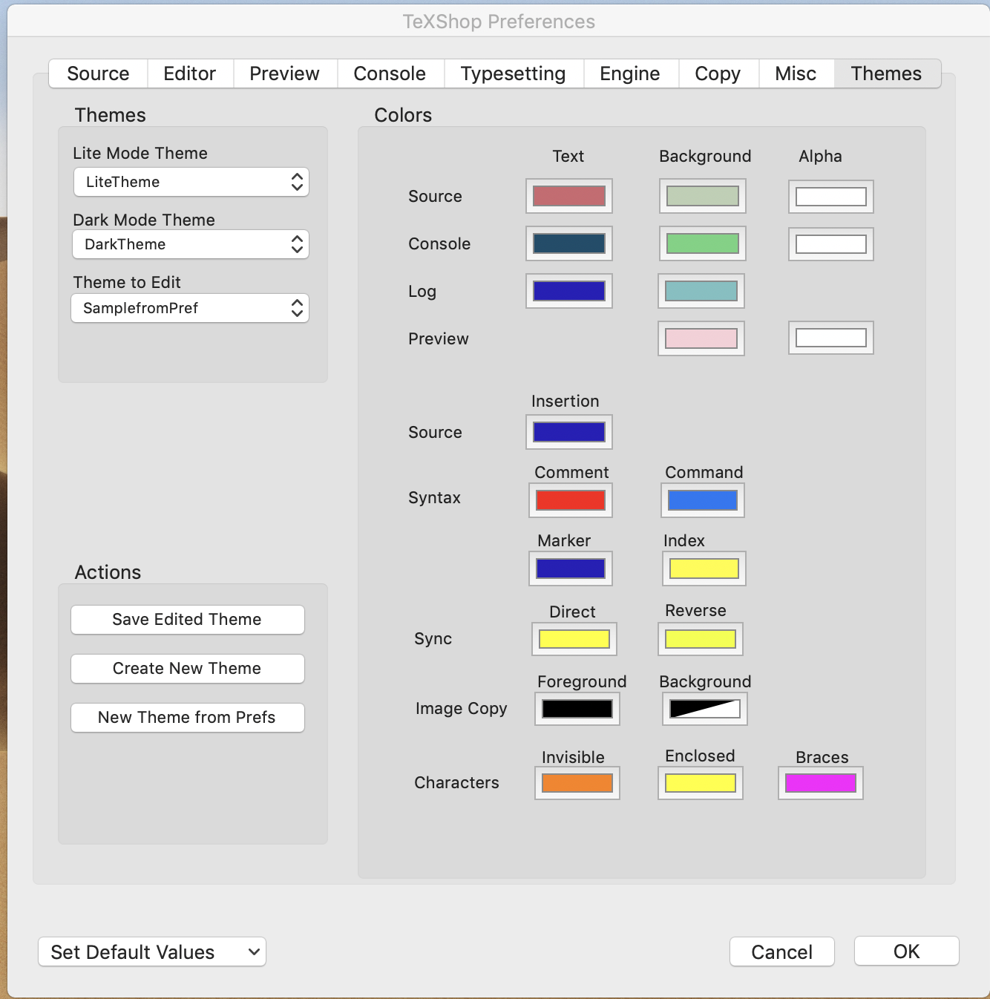
Task: Change the Syntax Marker color swatch
Action: tap(571, 569)
